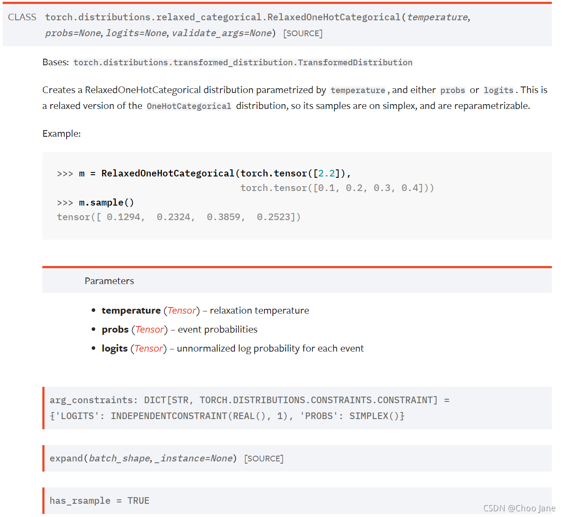Click the has_rsample = TRUE declaration
The height and width of the screenshot is (517, 562).
click(x=99, y=501)
